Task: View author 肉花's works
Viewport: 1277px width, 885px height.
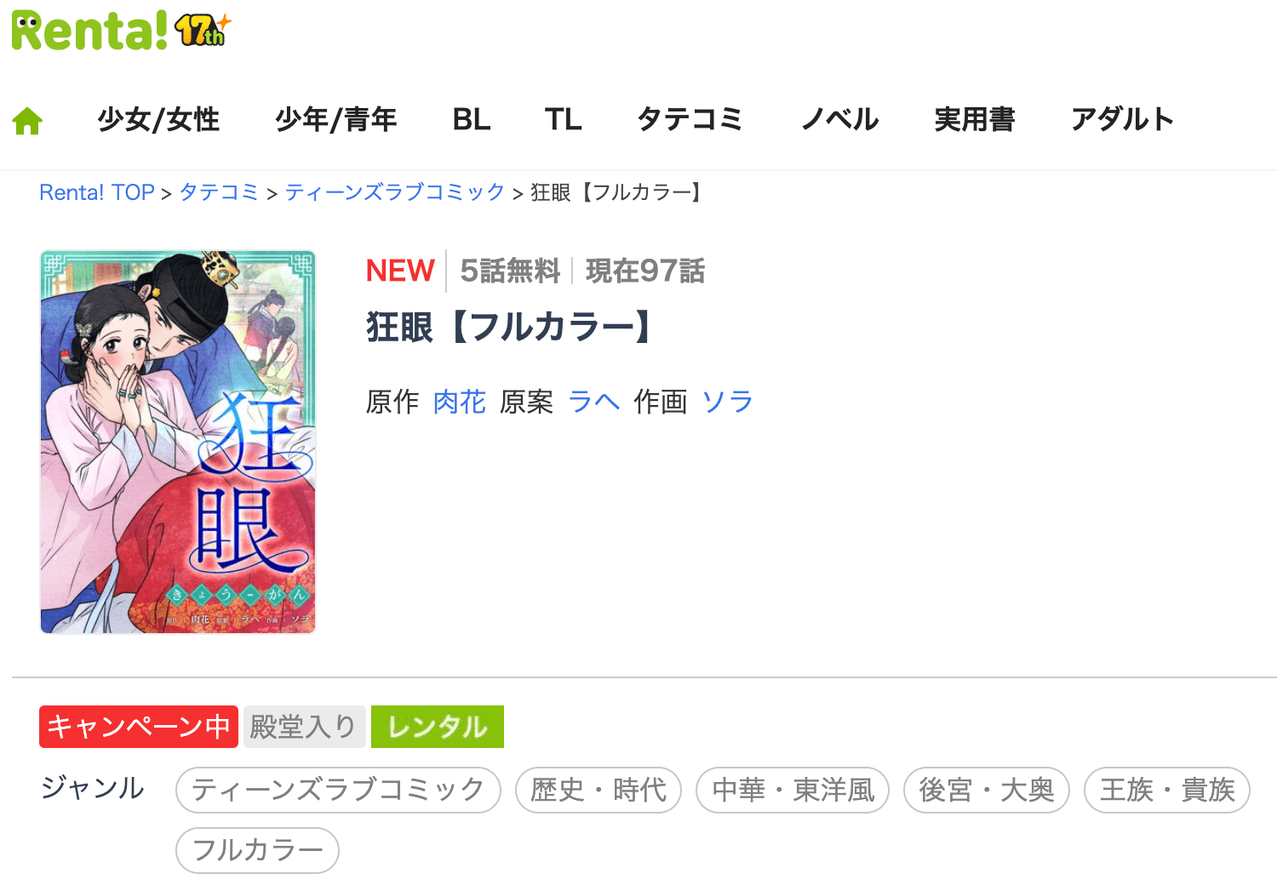Action: point(460,402)
